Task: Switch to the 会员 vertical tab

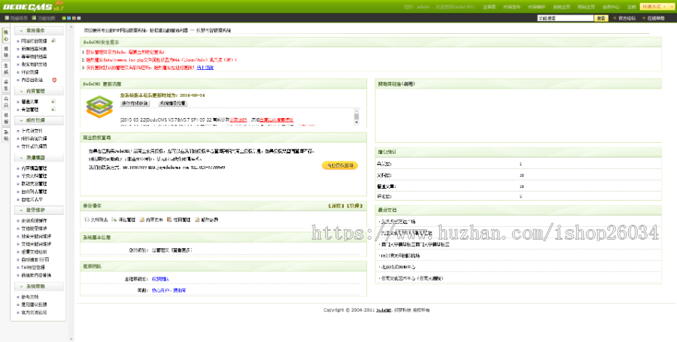Action: point(6,101)
